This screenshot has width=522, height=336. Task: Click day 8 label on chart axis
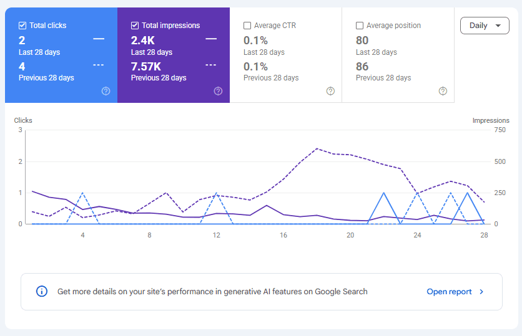(149, 235)
